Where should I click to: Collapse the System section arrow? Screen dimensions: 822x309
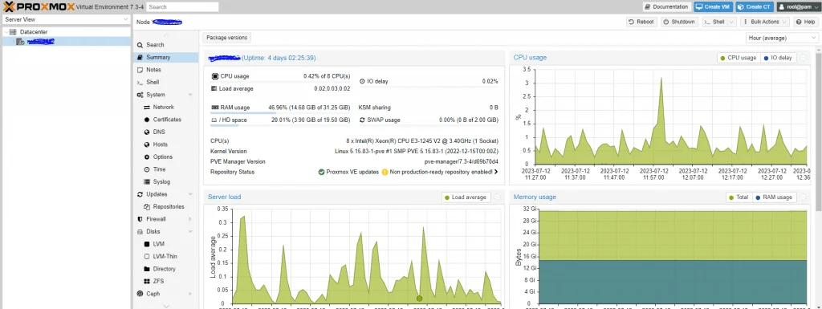[189, 95]
